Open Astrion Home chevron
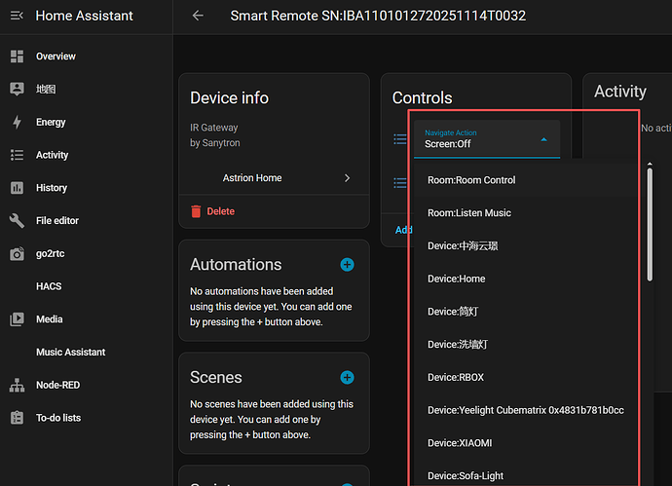The height and width of the screenshot is (486, 672). point(347,178)
